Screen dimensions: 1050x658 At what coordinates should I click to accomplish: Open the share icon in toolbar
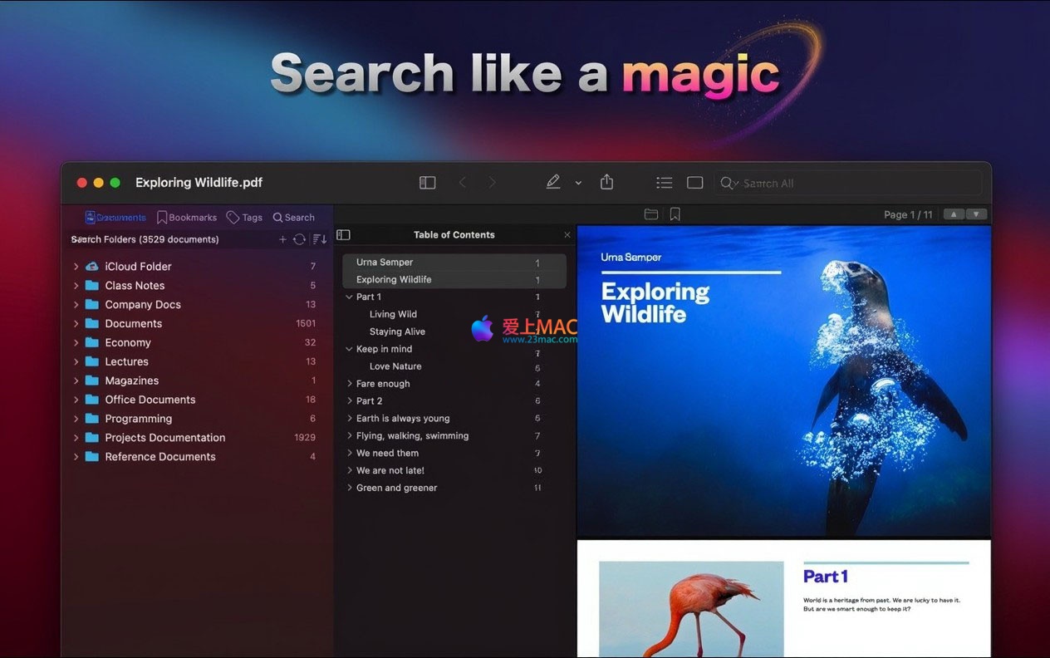click(x=607, y=182)
